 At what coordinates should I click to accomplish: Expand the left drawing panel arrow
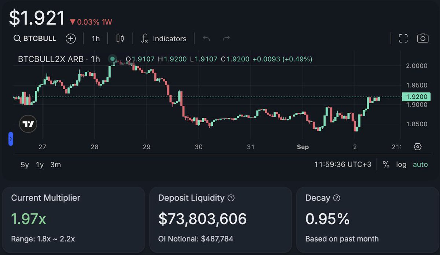pyautogui.click(x=11, y=139)
